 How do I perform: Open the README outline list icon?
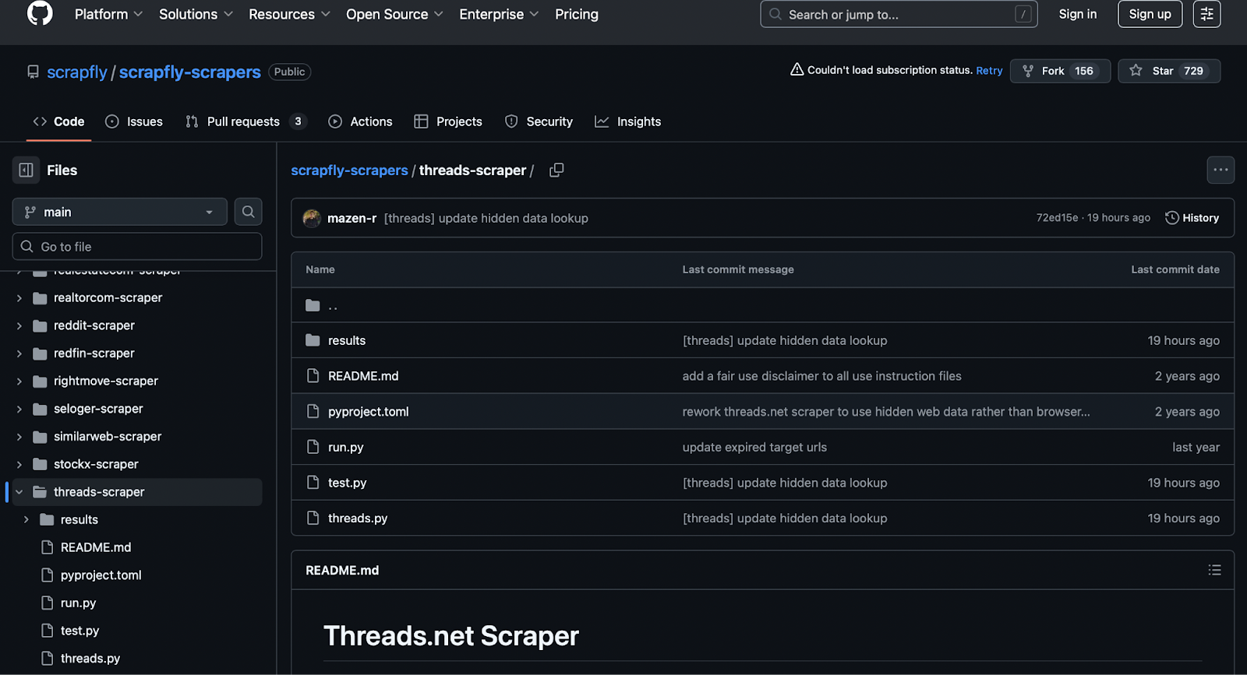click(x=1214, y=570)
